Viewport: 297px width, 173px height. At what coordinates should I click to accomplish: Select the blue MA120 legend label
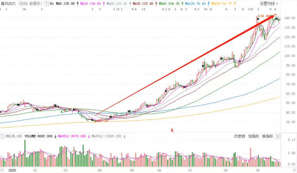click(x=195, y=4)
